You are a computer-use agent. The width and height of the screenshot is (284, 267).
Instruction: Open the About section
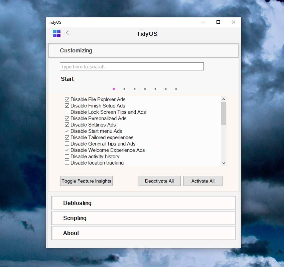point(144,233)
